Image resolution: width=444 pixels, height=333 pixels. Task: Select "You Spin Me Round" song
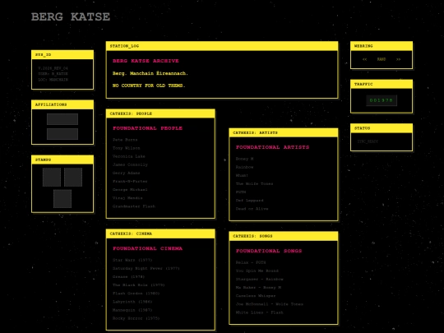[x=257, y=271]
